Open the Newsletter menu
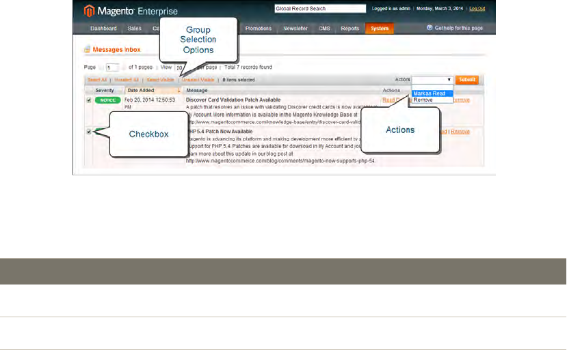 tap(295, 29)
